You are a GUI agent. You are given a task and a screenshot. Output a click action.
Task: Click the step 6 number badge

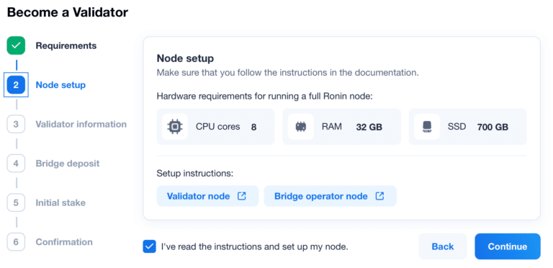(x=16, y=242)
